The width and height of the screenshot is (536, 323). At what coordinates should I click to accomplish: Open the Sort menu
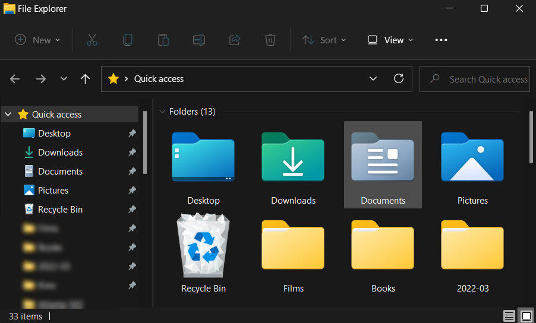tap(324, 40)
